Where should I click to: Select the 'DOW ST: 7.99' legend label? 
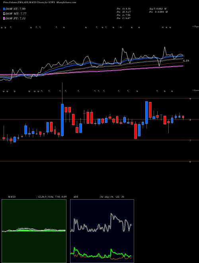tap(16, 9)
